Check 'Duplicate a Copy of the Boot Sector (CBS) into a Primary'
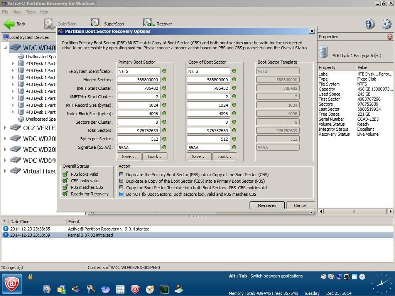Viewport: 395px width, 296px height. coord(121,181)
